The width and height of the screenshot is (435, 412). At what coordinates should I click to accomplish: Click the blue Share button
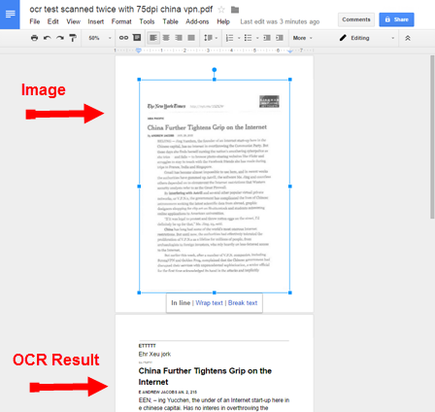pos(396,19)
